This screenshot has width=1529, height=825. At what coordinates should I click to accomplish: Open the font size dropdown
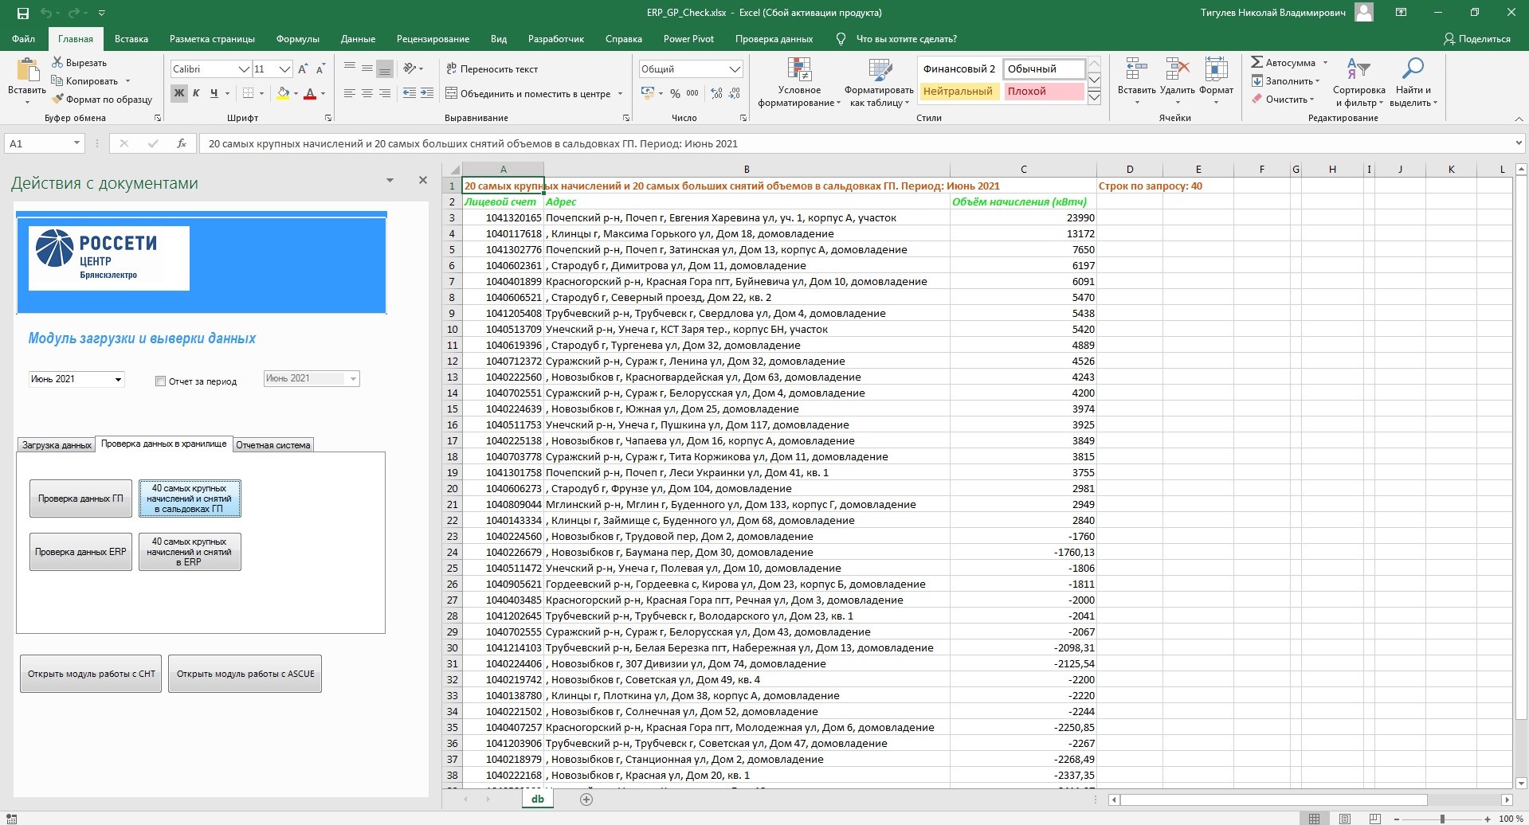pyautogui.click(x=284, y=69)
